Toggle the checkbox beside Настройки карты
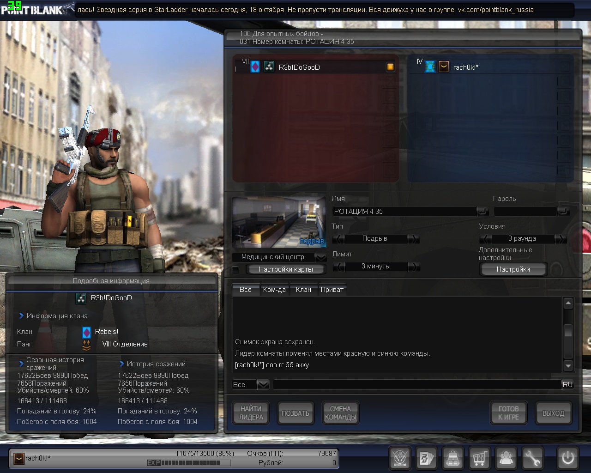This screenshot has width=591, height=473. 235,270
